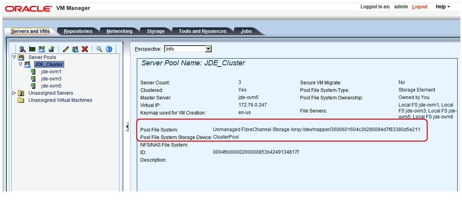Switch to the Servers and VMs tab
Screen dimensions: 462x204
[x=30, y=31]
